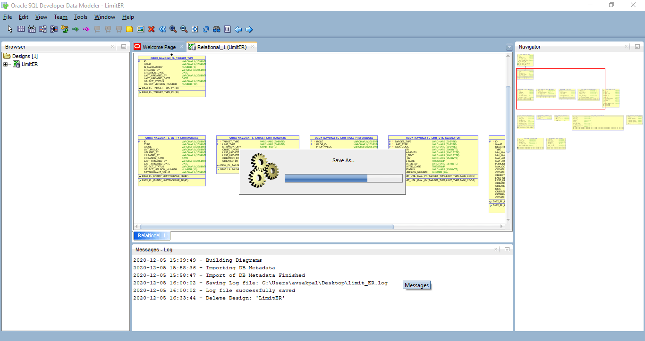Click the New Table tool icon
Viewport: 645px width, 341px height.
click(x=21, y=29)
